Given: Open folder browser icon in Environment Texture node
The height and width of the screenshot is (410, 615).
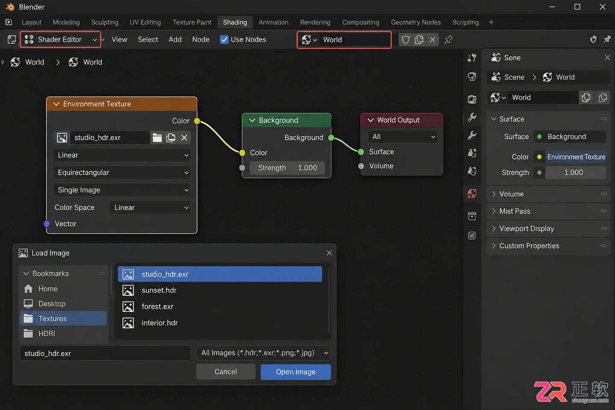Looking at the screenshot, I should pyautogui.click(x=157, y=138).
